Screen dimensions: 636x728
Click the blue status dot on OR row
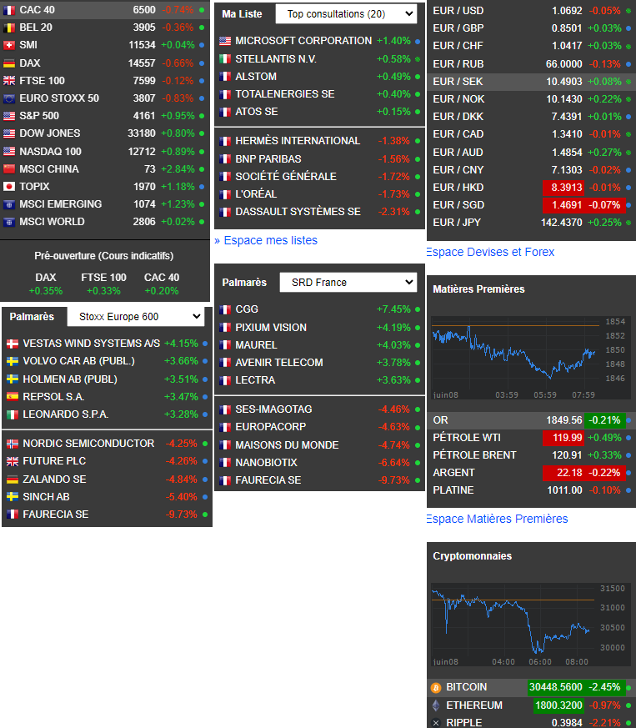(x=628, y=420)
